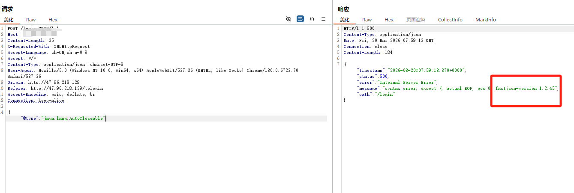Switch to request Raw tab
This screenshot has height=193, width=574.
[x=31, y=20]
